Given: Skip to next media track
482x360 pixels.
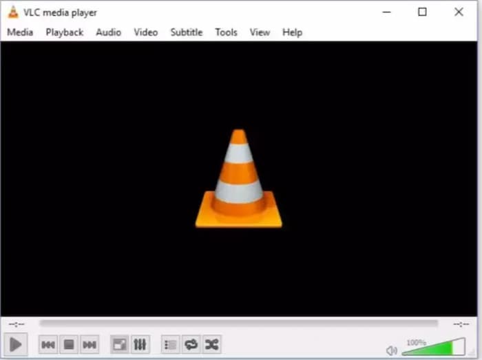Looking at the screenshot, I should point(90,345).
